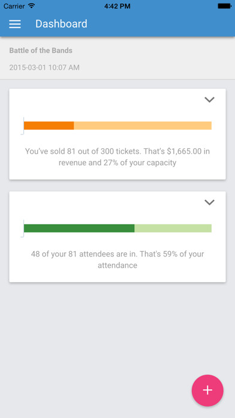Click the tickets sold revenue summary text
The height and width of the screenshot is (418, 235).
(117, 157)
